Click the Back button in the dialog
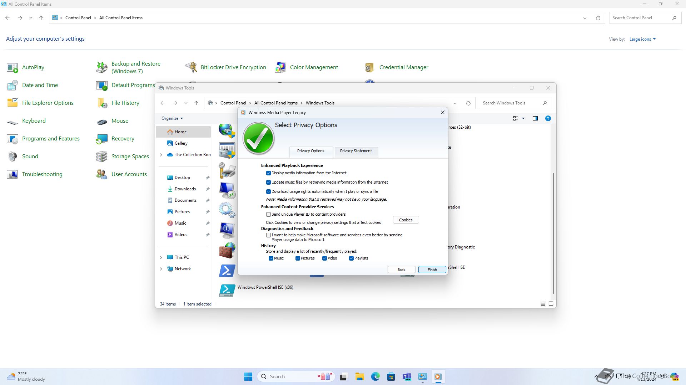Viewport: 686px width, 385px height. pos(402,270)
